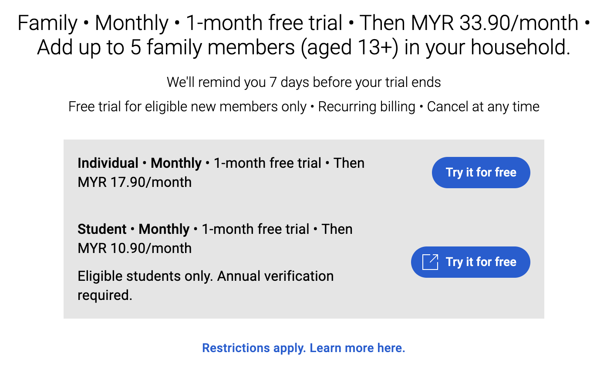Click 'Free trial for eligible new members only'

pyautogui.click(x=187, y=107)
